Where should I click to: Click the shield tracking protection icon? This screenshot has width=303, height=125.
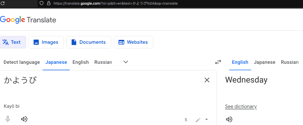pos(41,3)
